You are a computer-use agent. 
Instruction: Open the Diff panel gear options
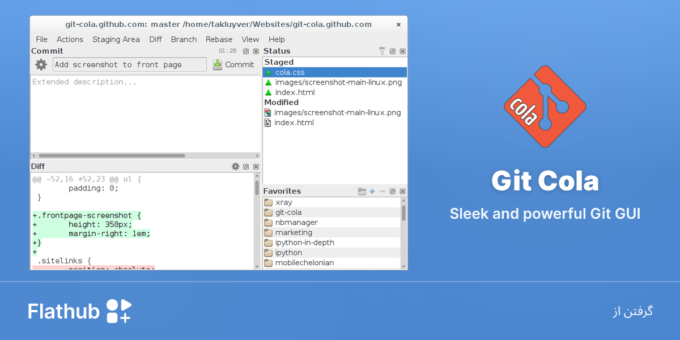236,167
